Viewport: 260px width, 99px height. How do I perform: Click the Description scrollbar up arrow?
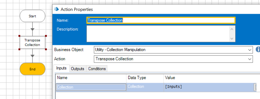tap(232, 29)
